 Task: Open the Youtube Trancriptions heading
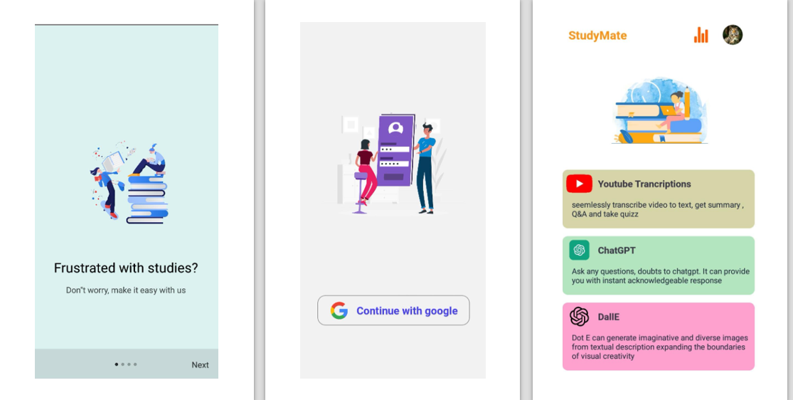[644, 184]
